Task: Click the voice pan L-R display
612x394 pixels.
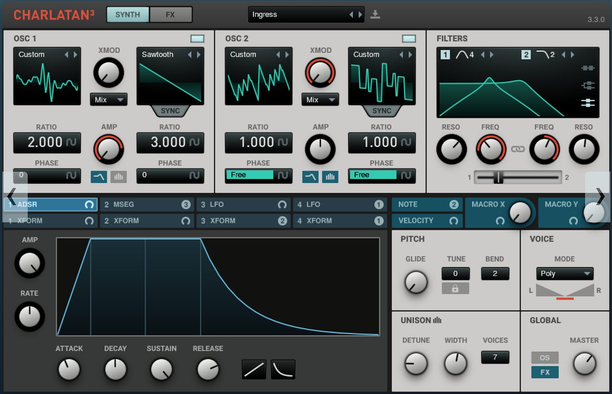Action: coord(565,291)
